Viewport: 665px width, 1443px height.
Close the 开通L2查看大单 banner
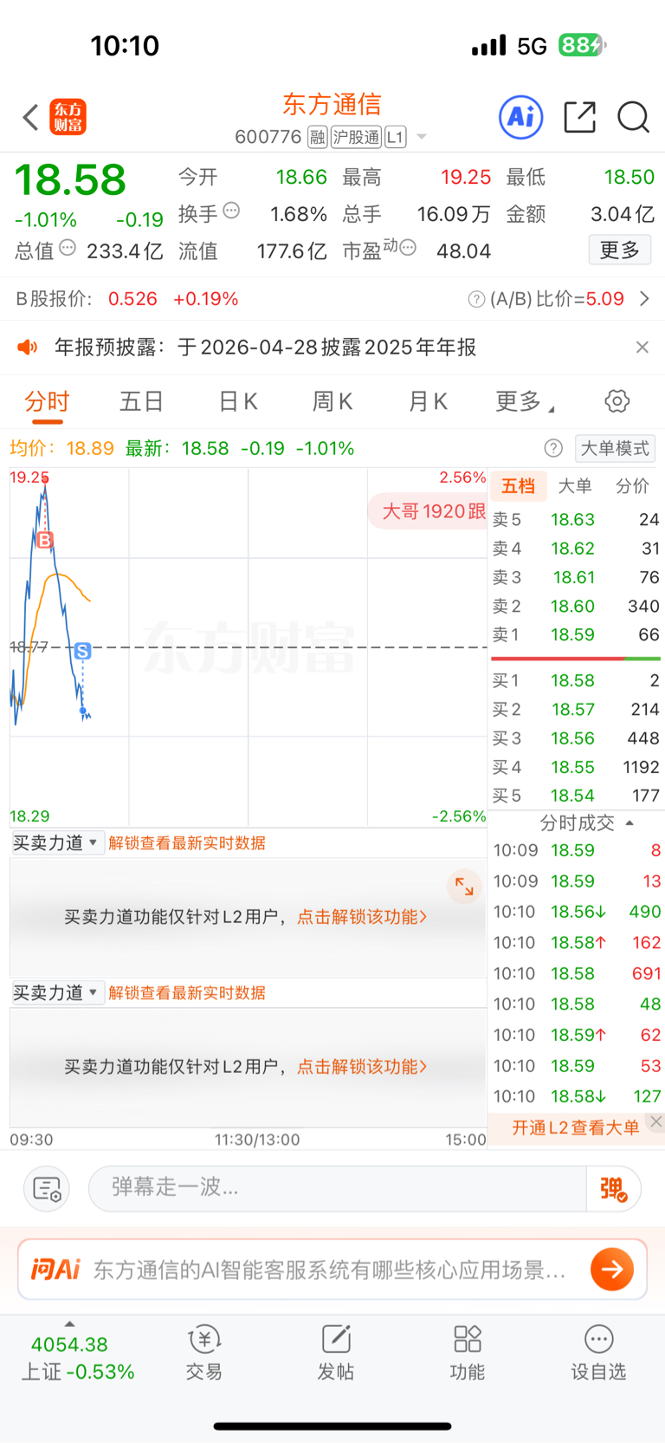click(656, 1121)
